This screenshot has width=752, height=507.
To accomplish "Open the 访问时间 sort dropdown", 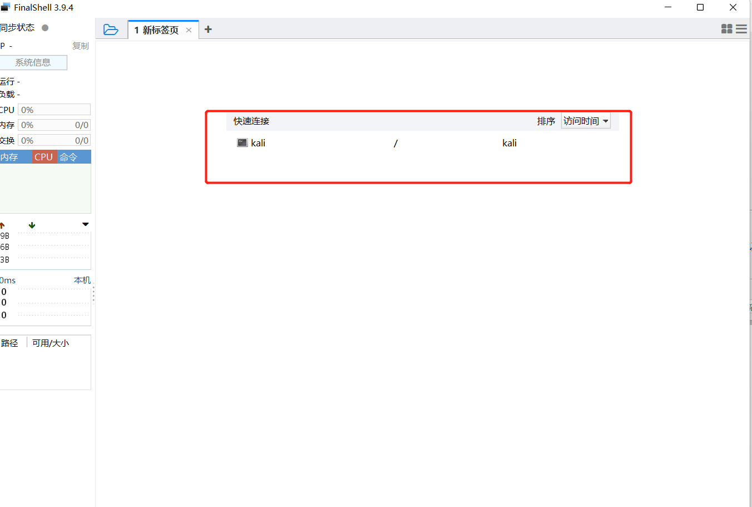I will [x=586, y=121].
